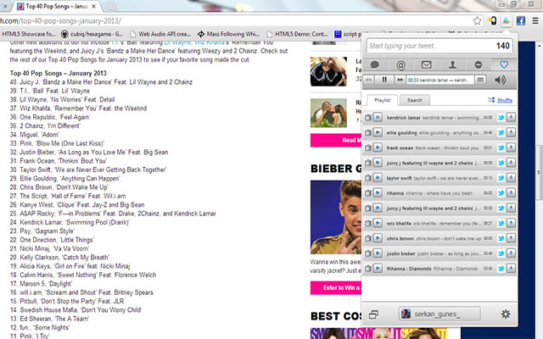Viewport: 543px width, 339px height.
Task: Click the pink Enter to Win button
Action: click(x=336, y=287)
